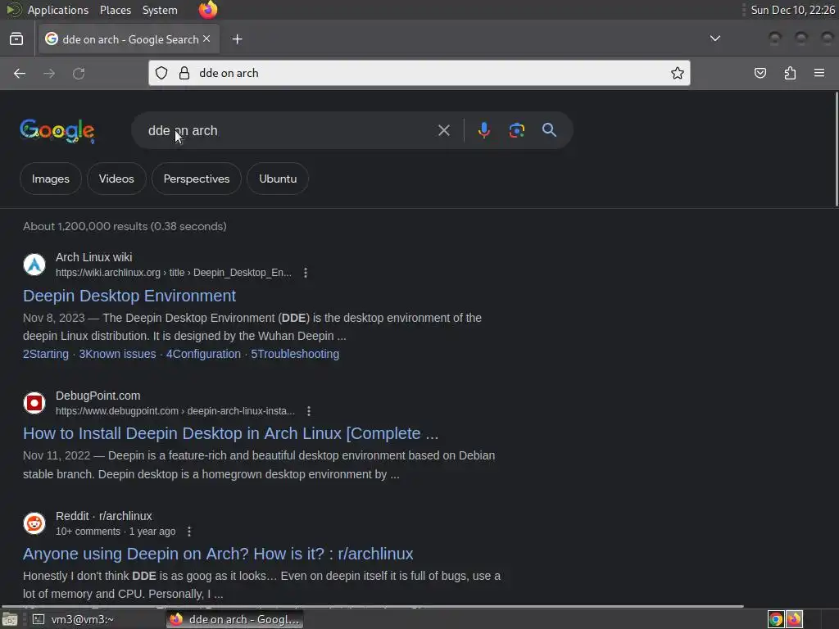Open Firefox View recent browsing icon

pyautogui.click(x=16, y=39)
